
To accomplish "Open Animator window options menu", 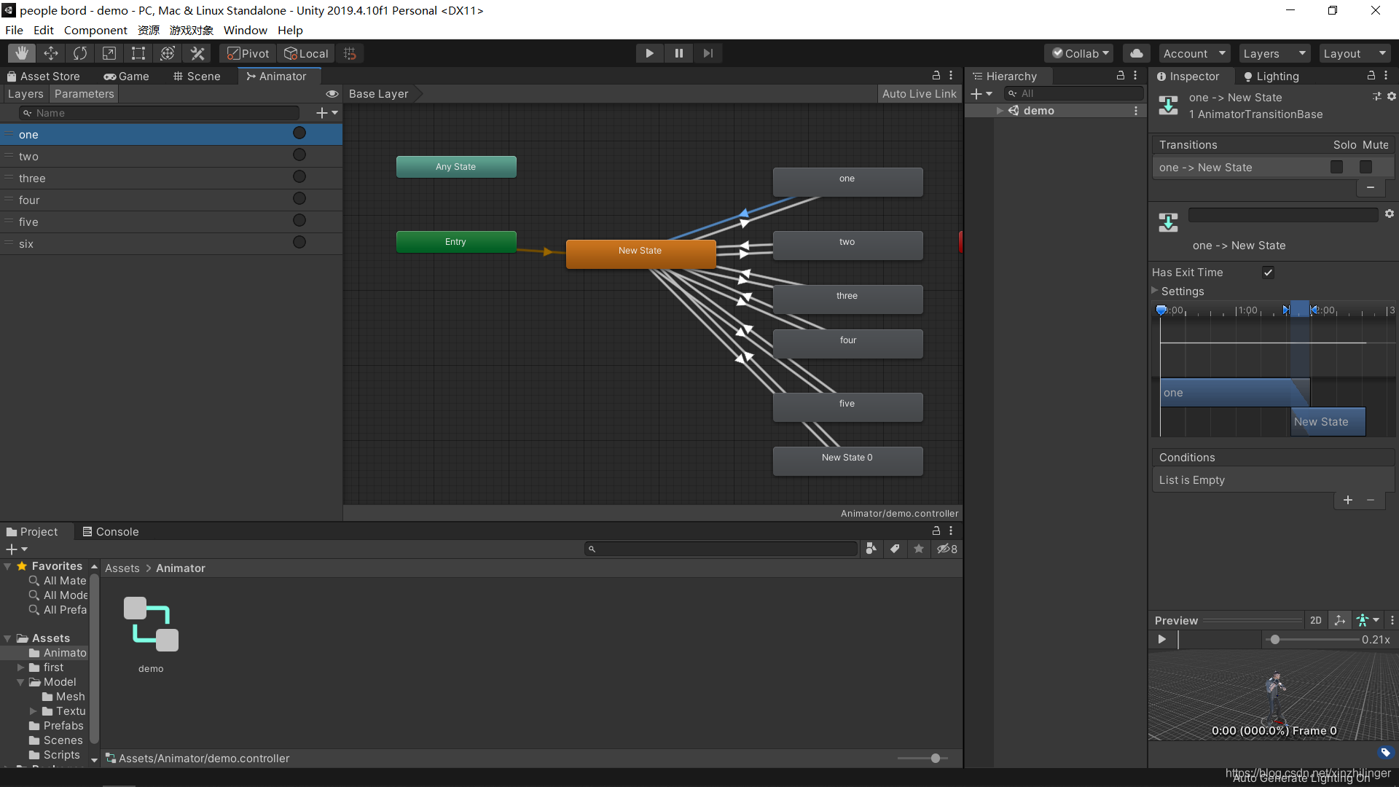I will [951, 76].
